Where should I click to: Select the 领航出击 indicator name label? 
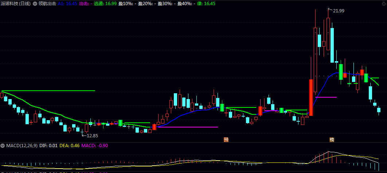coord(47,4)
